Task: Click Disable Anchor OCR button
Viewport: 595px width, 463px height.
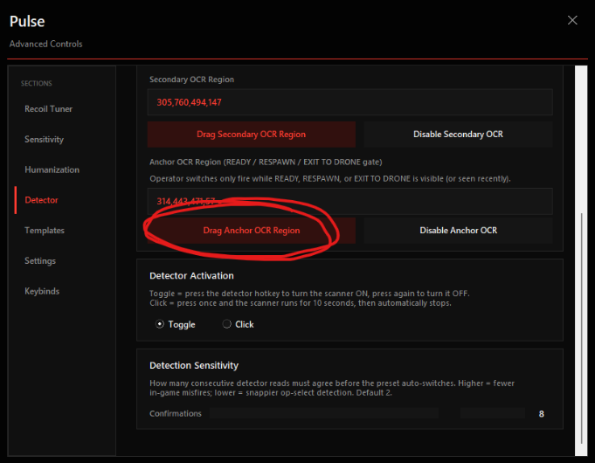Action: click(x=458, y=231)
